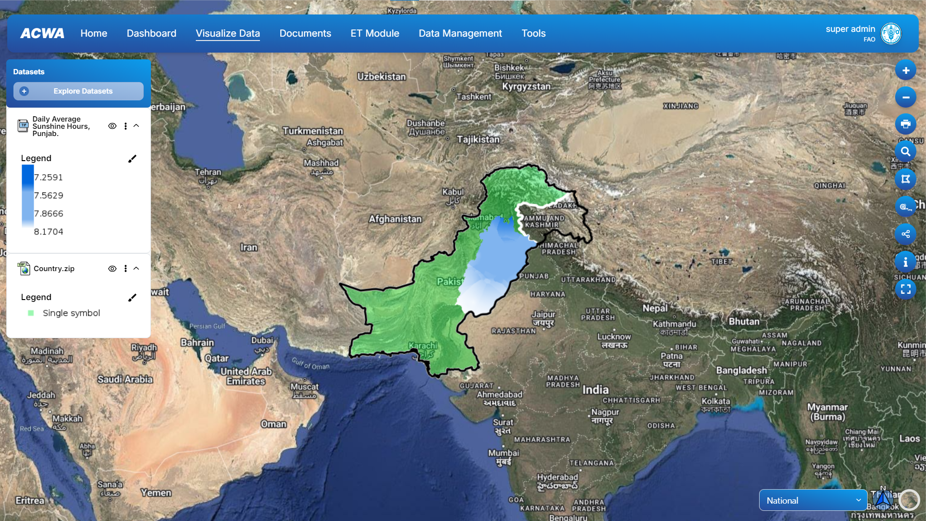Edit the Sunshine Hours legend colors
Image resolution: width=926 pixels, height=521 pixels.
[132, 159]
